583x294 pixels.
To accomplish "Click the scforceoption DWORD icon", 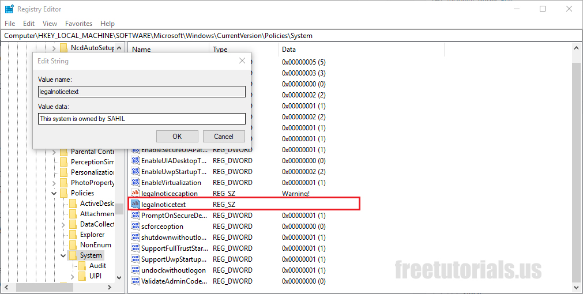I will coord(136,227).
